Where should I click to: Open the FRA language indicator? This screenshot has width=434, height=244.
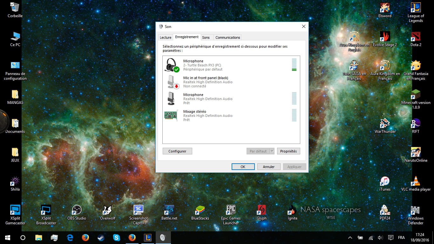point(401,238)
